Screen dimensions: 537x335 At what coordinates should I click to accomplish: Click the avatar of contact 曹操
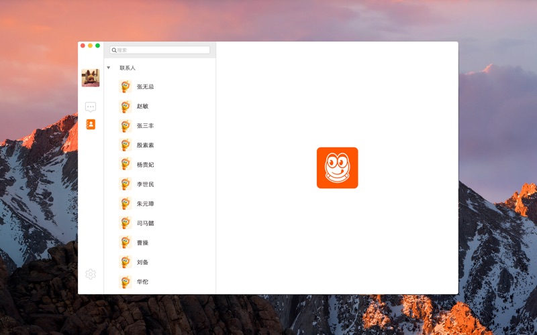(x=126, y=243)
